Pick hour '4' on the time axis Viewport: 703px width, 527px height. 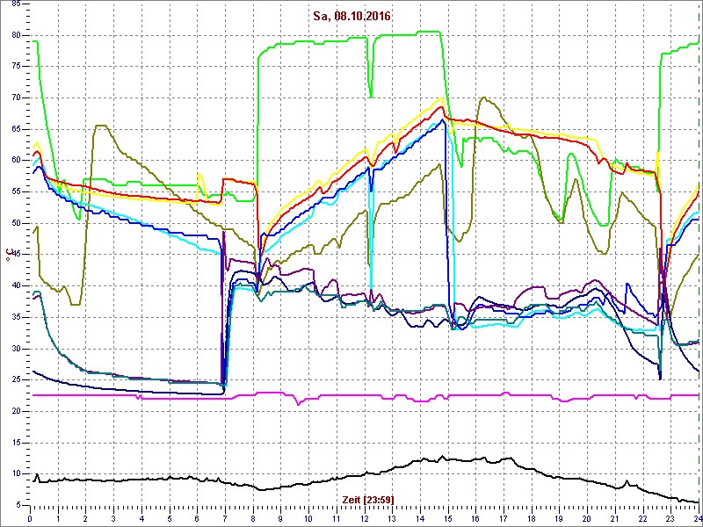point(141,518)
